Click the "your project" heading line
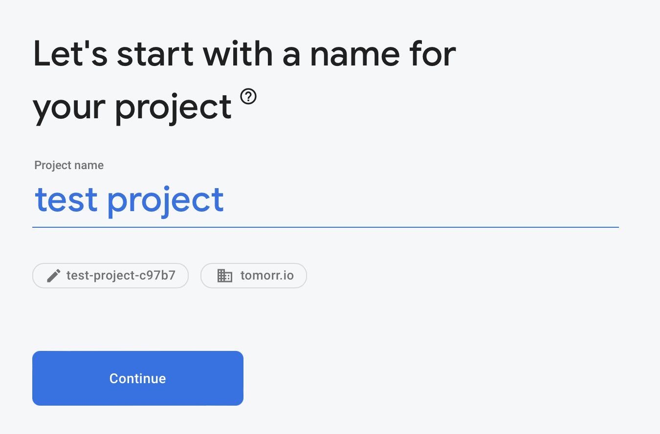 132,107
